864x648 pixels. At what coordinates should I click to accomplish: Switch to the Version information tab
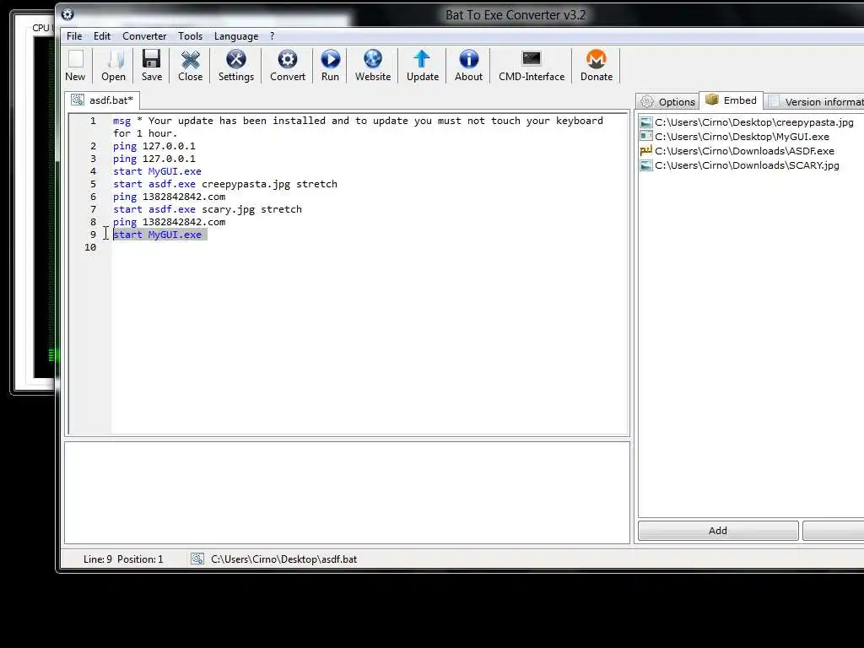[x=814, y=102]
